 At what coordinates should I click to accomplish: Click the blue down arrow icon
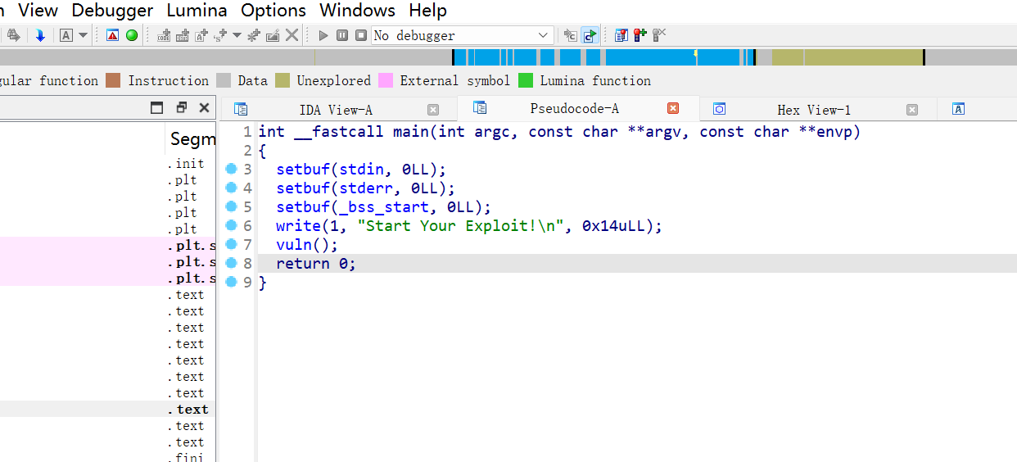pyautogui.click(x=39, y=35)
